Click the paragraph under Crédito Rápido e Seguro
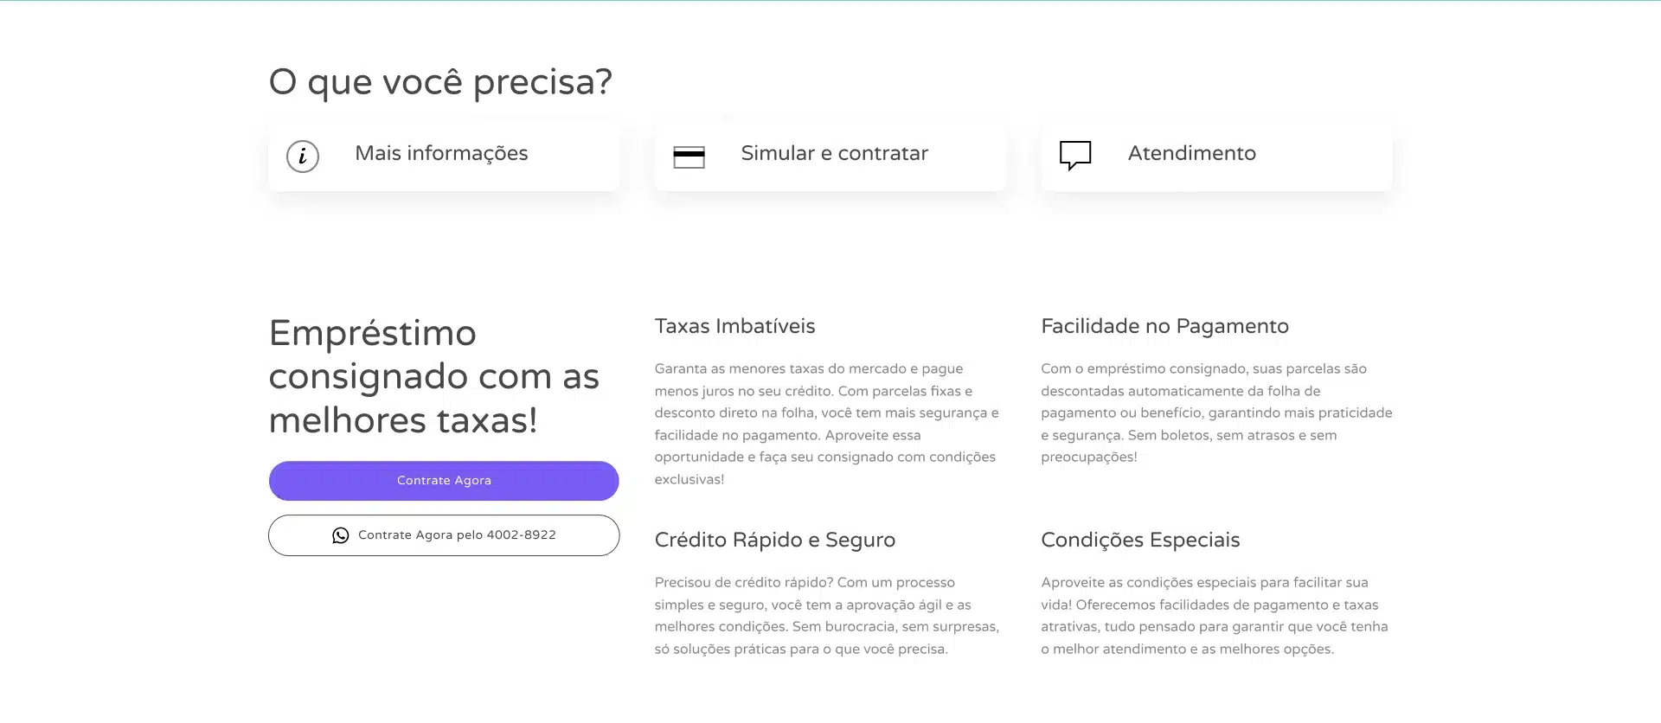 point(826,616)
